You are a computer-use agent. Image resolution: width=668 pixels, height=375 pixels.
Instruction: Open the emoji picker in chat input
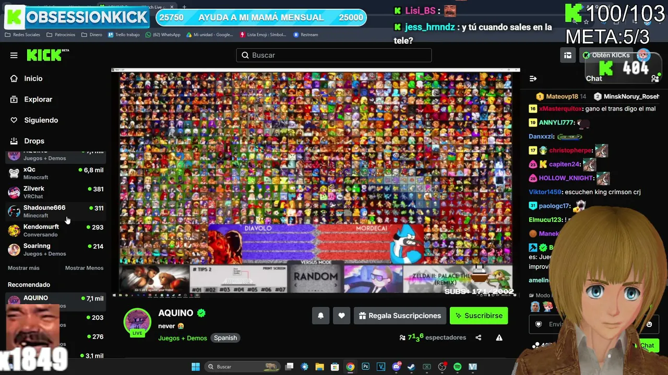coord(649,324)
